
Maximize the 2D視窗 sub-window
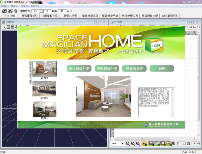pos(190,22)
